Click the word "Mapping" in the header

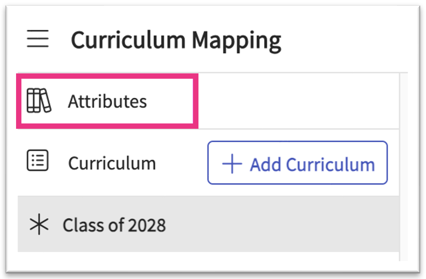236,40
